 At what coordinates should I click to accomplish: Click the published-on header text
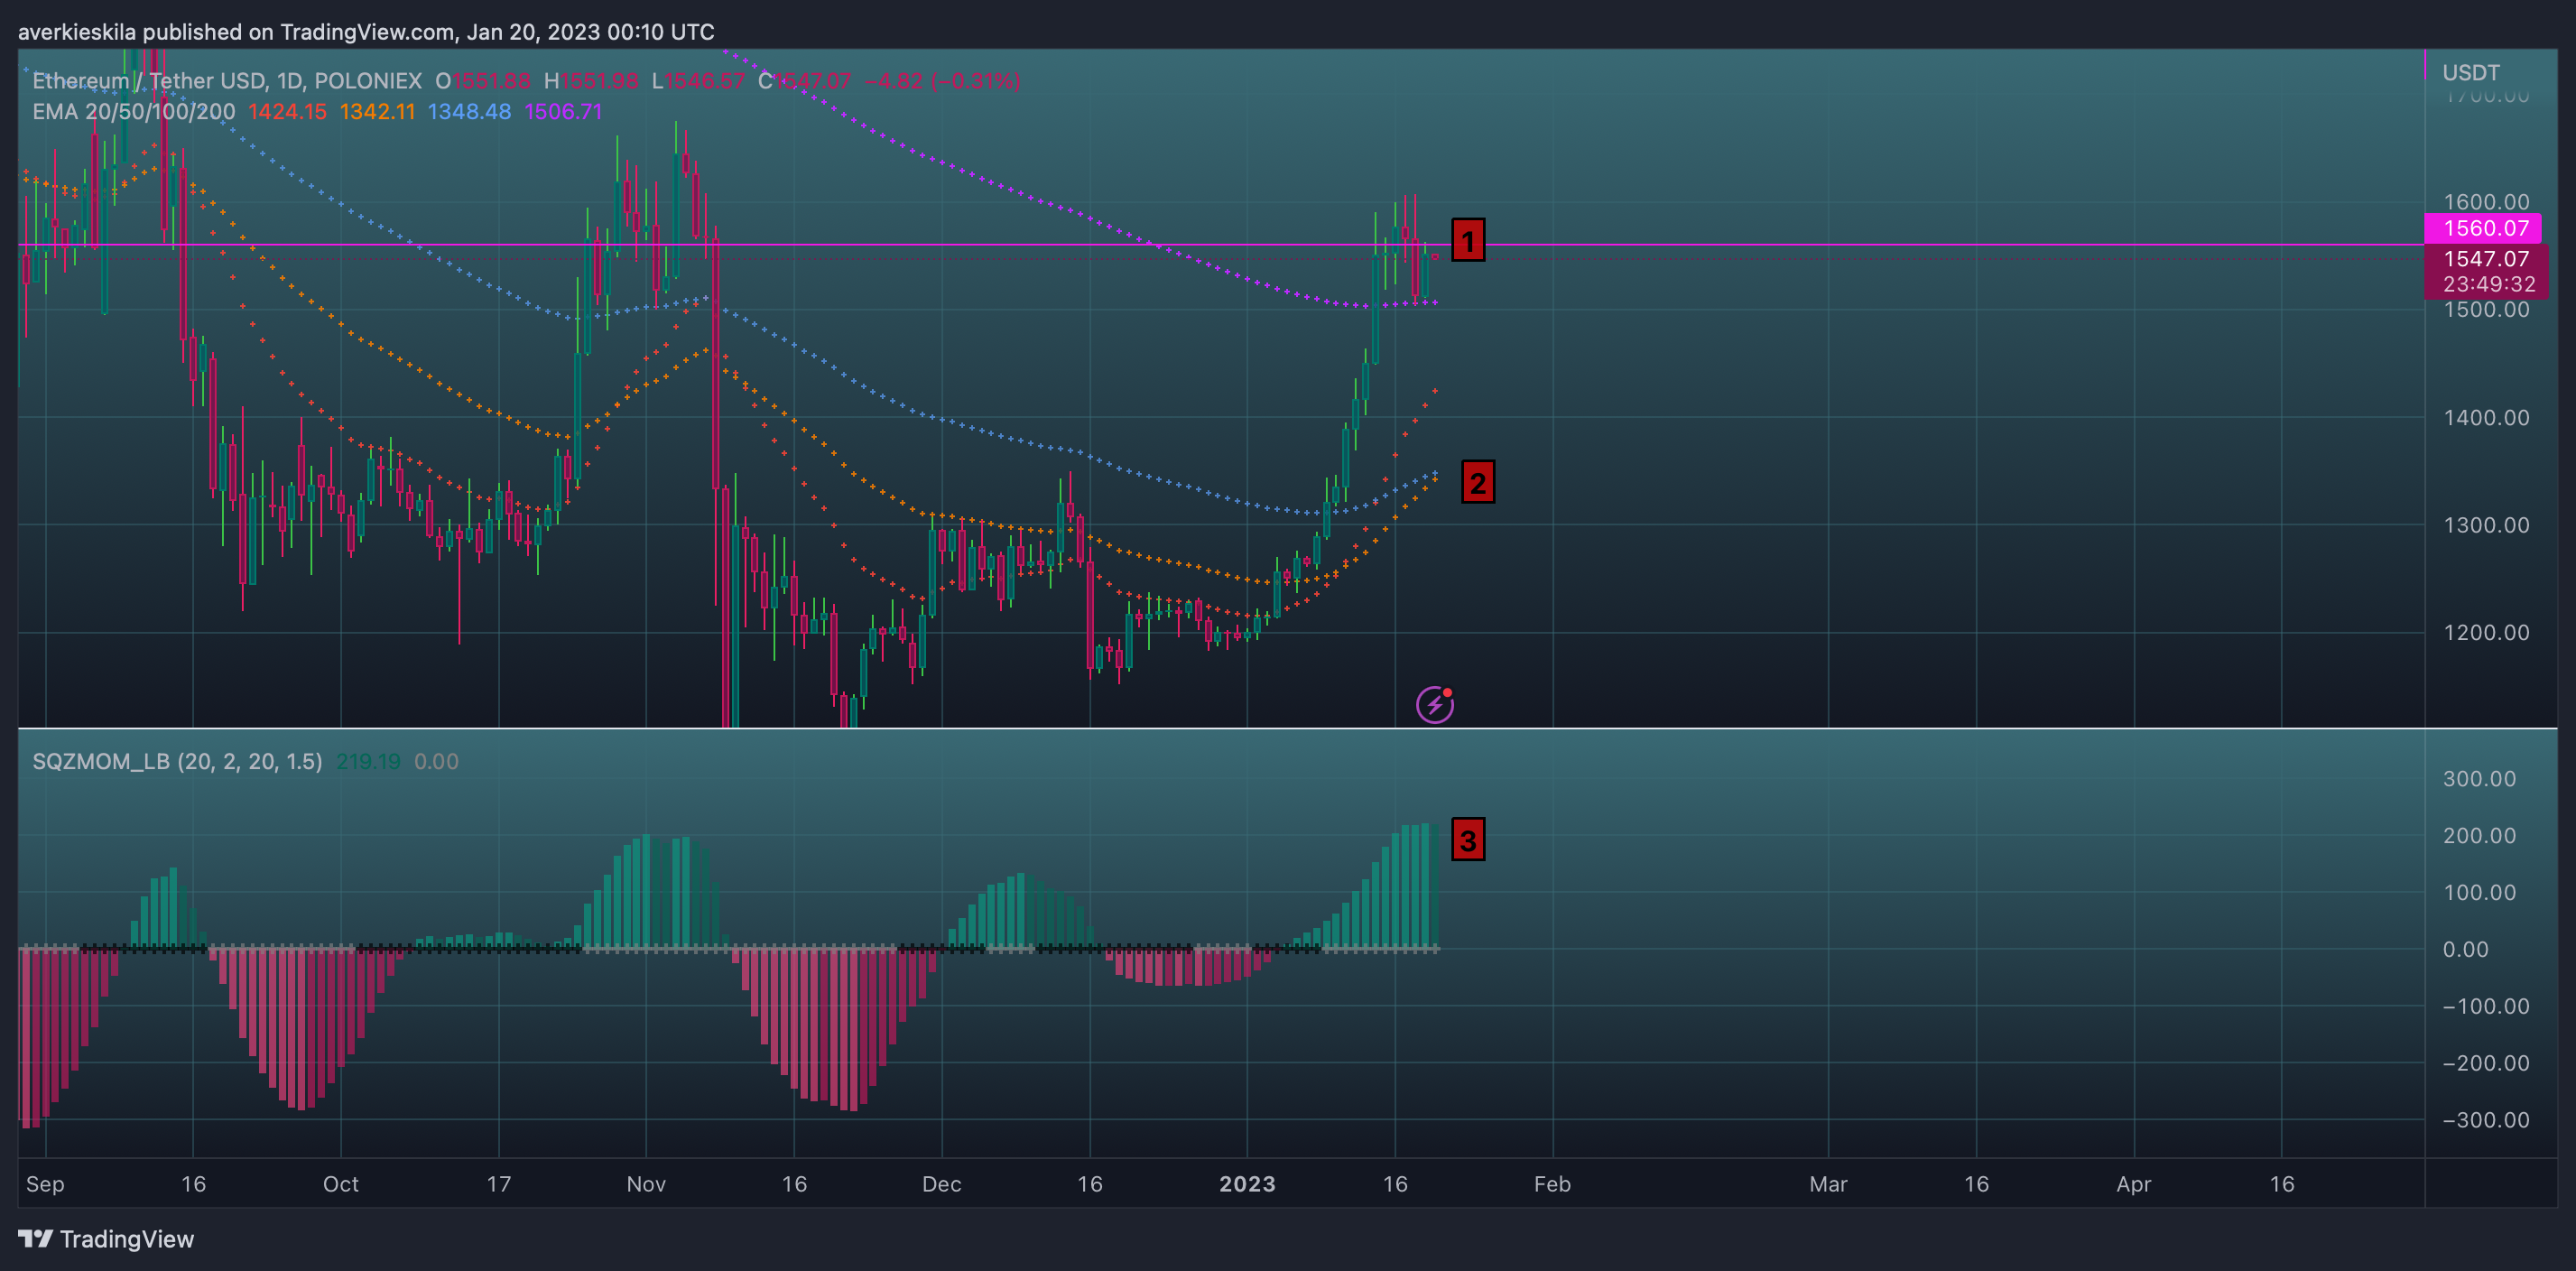pyautogui.click(x=366, y=32)
